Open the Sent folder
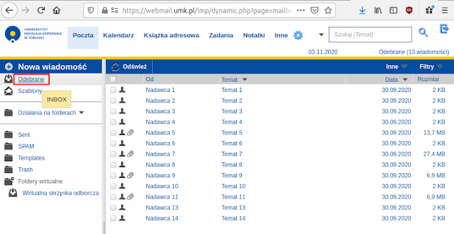 pos(24,135)
